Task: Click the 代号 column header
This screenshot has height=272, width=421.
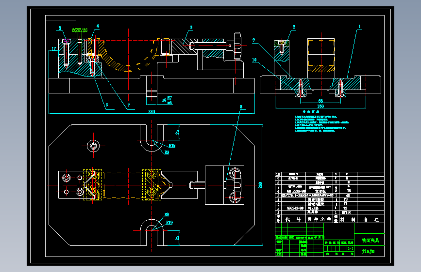Action: [293, 220]
